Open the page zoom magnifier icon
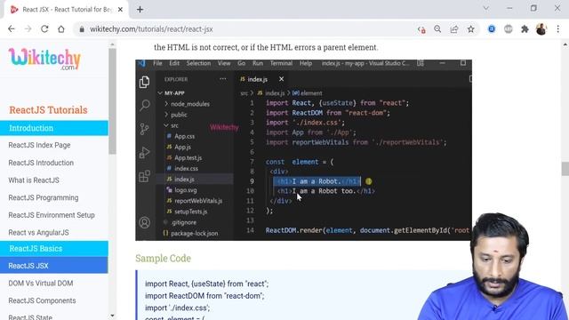Image resolution: width=569 pixels, height=320 pixels. 437,29
